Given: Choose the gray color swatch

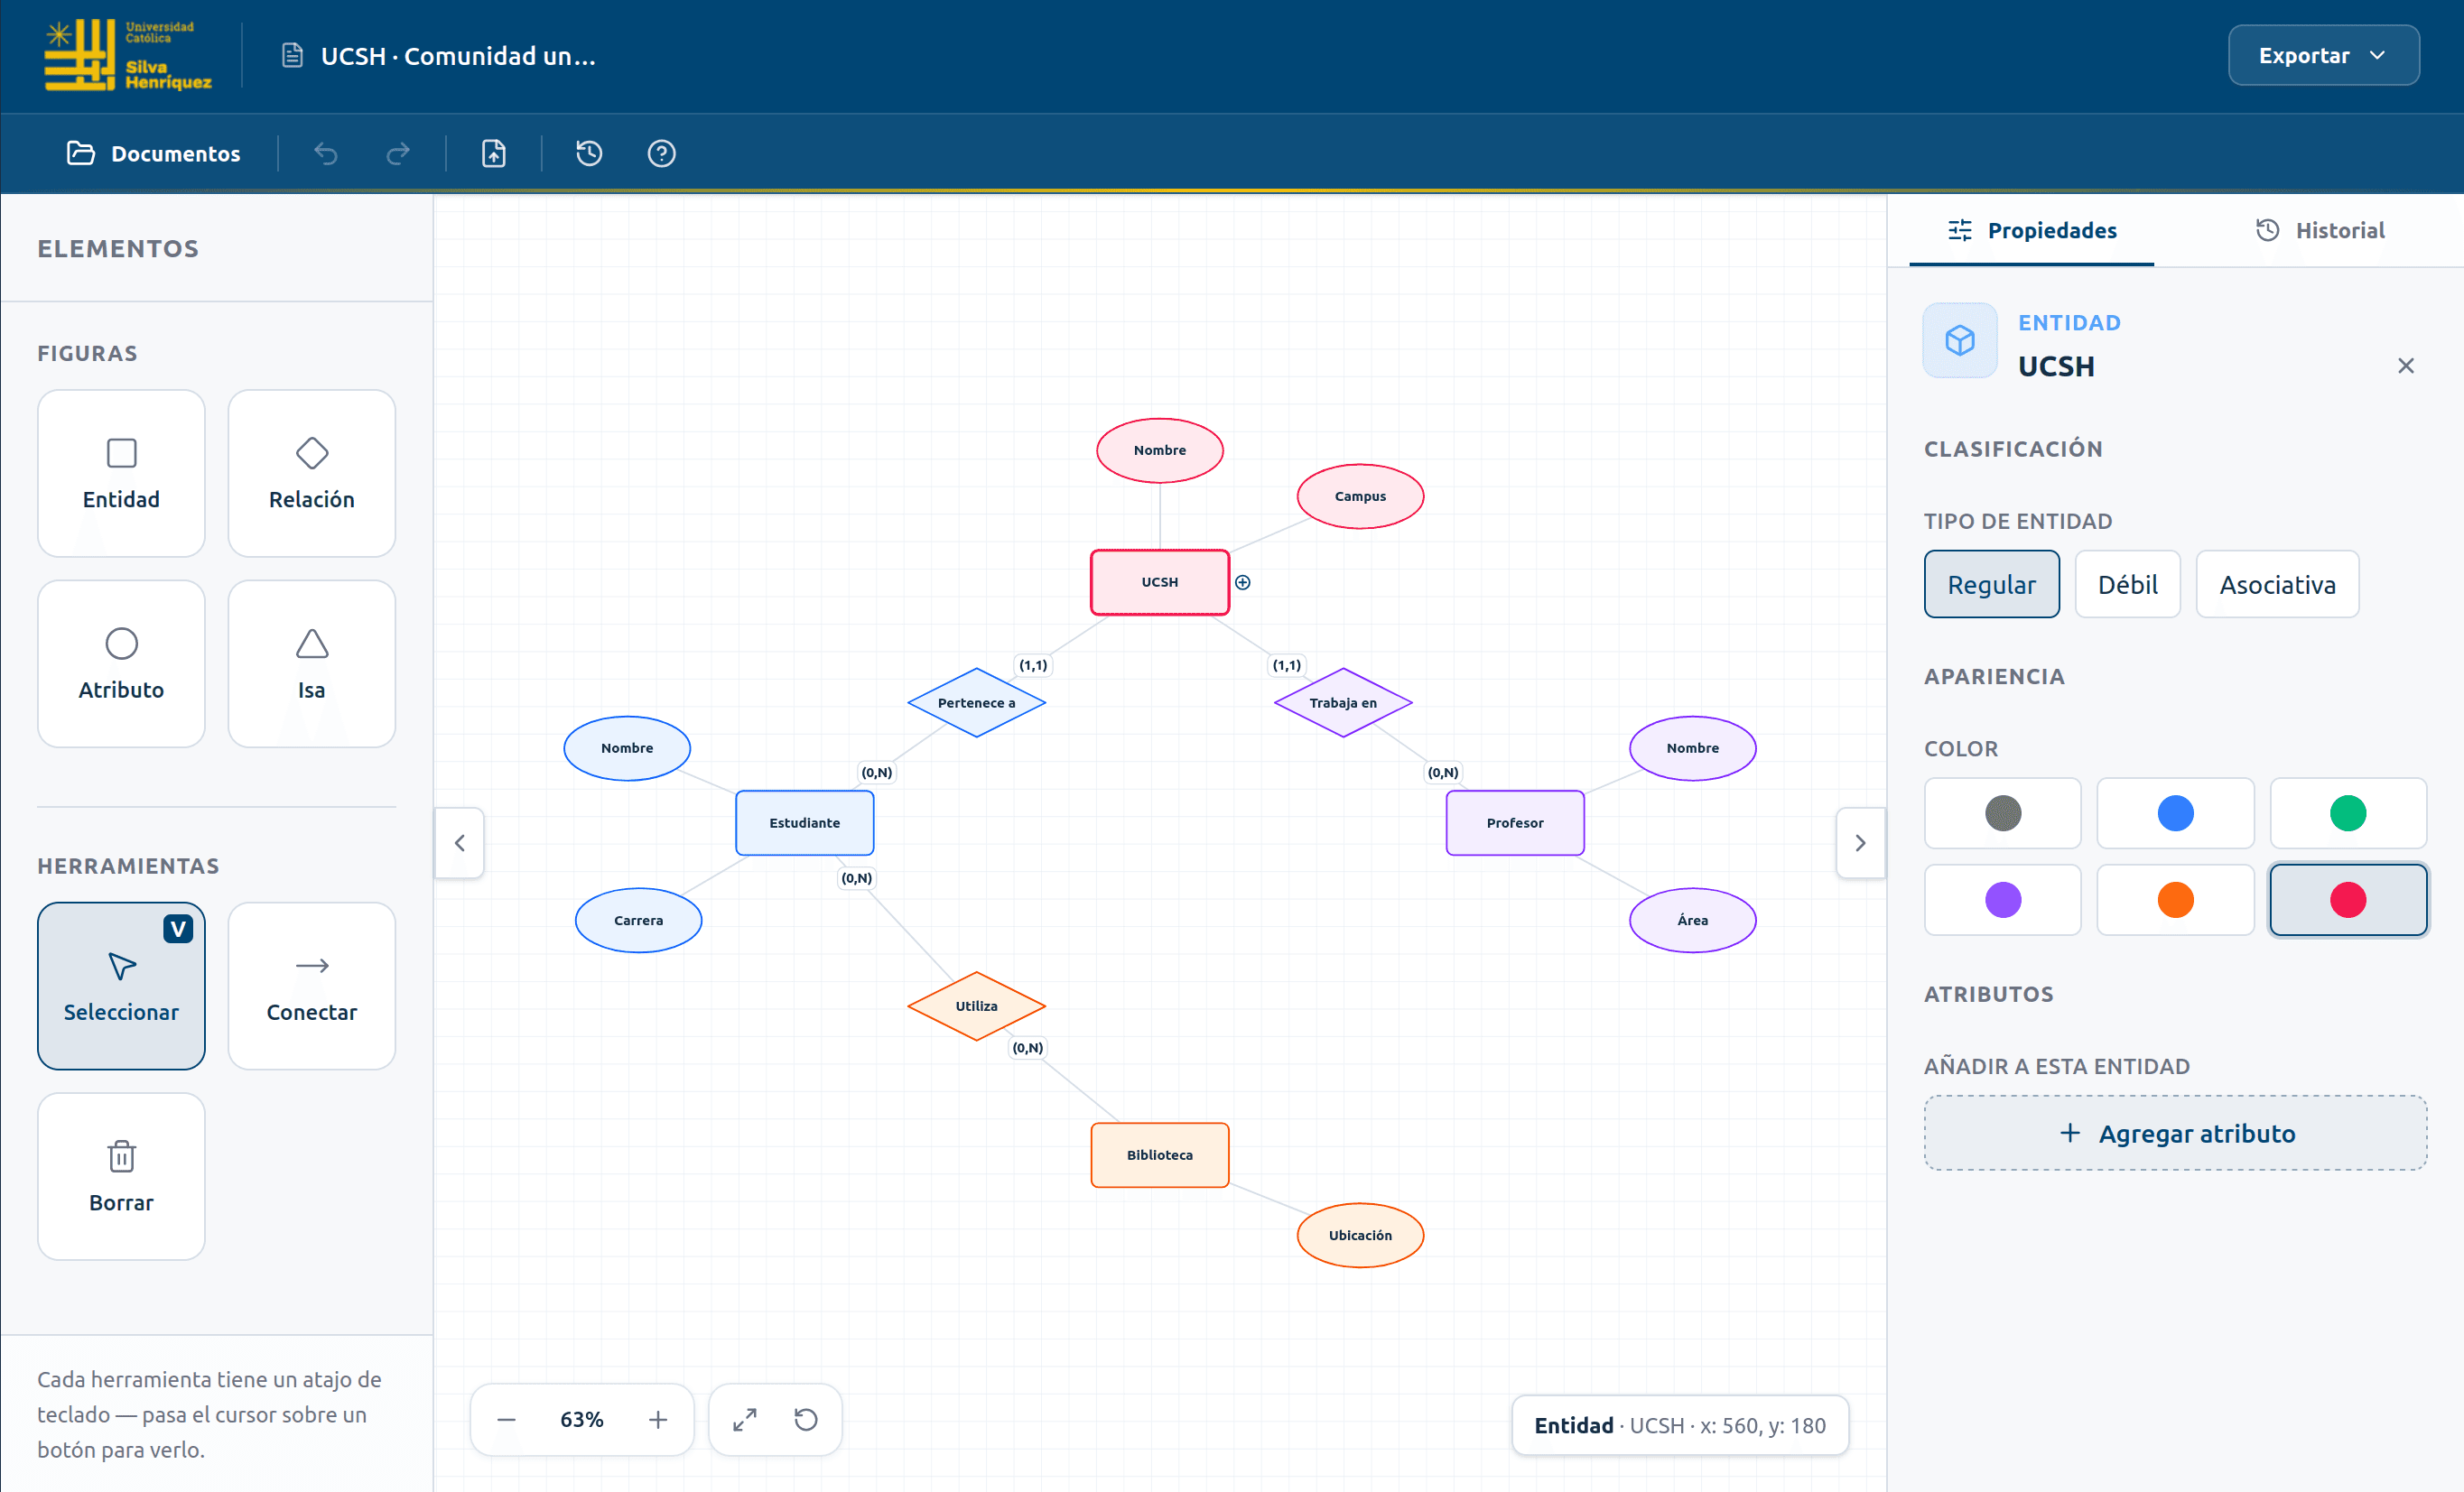Looking at the screenshot, I should click(2003, 813).
